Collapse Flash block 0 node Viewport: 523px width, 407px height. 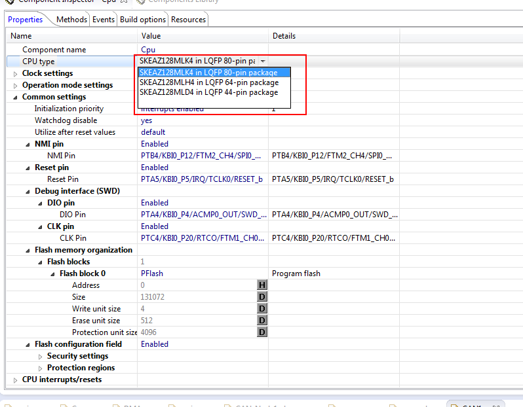[x=52, y=274]
